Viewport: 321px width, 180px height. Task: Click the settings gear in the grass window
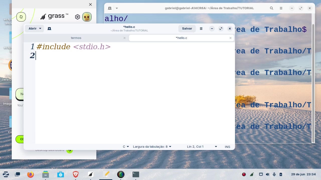tap(77, 17)
